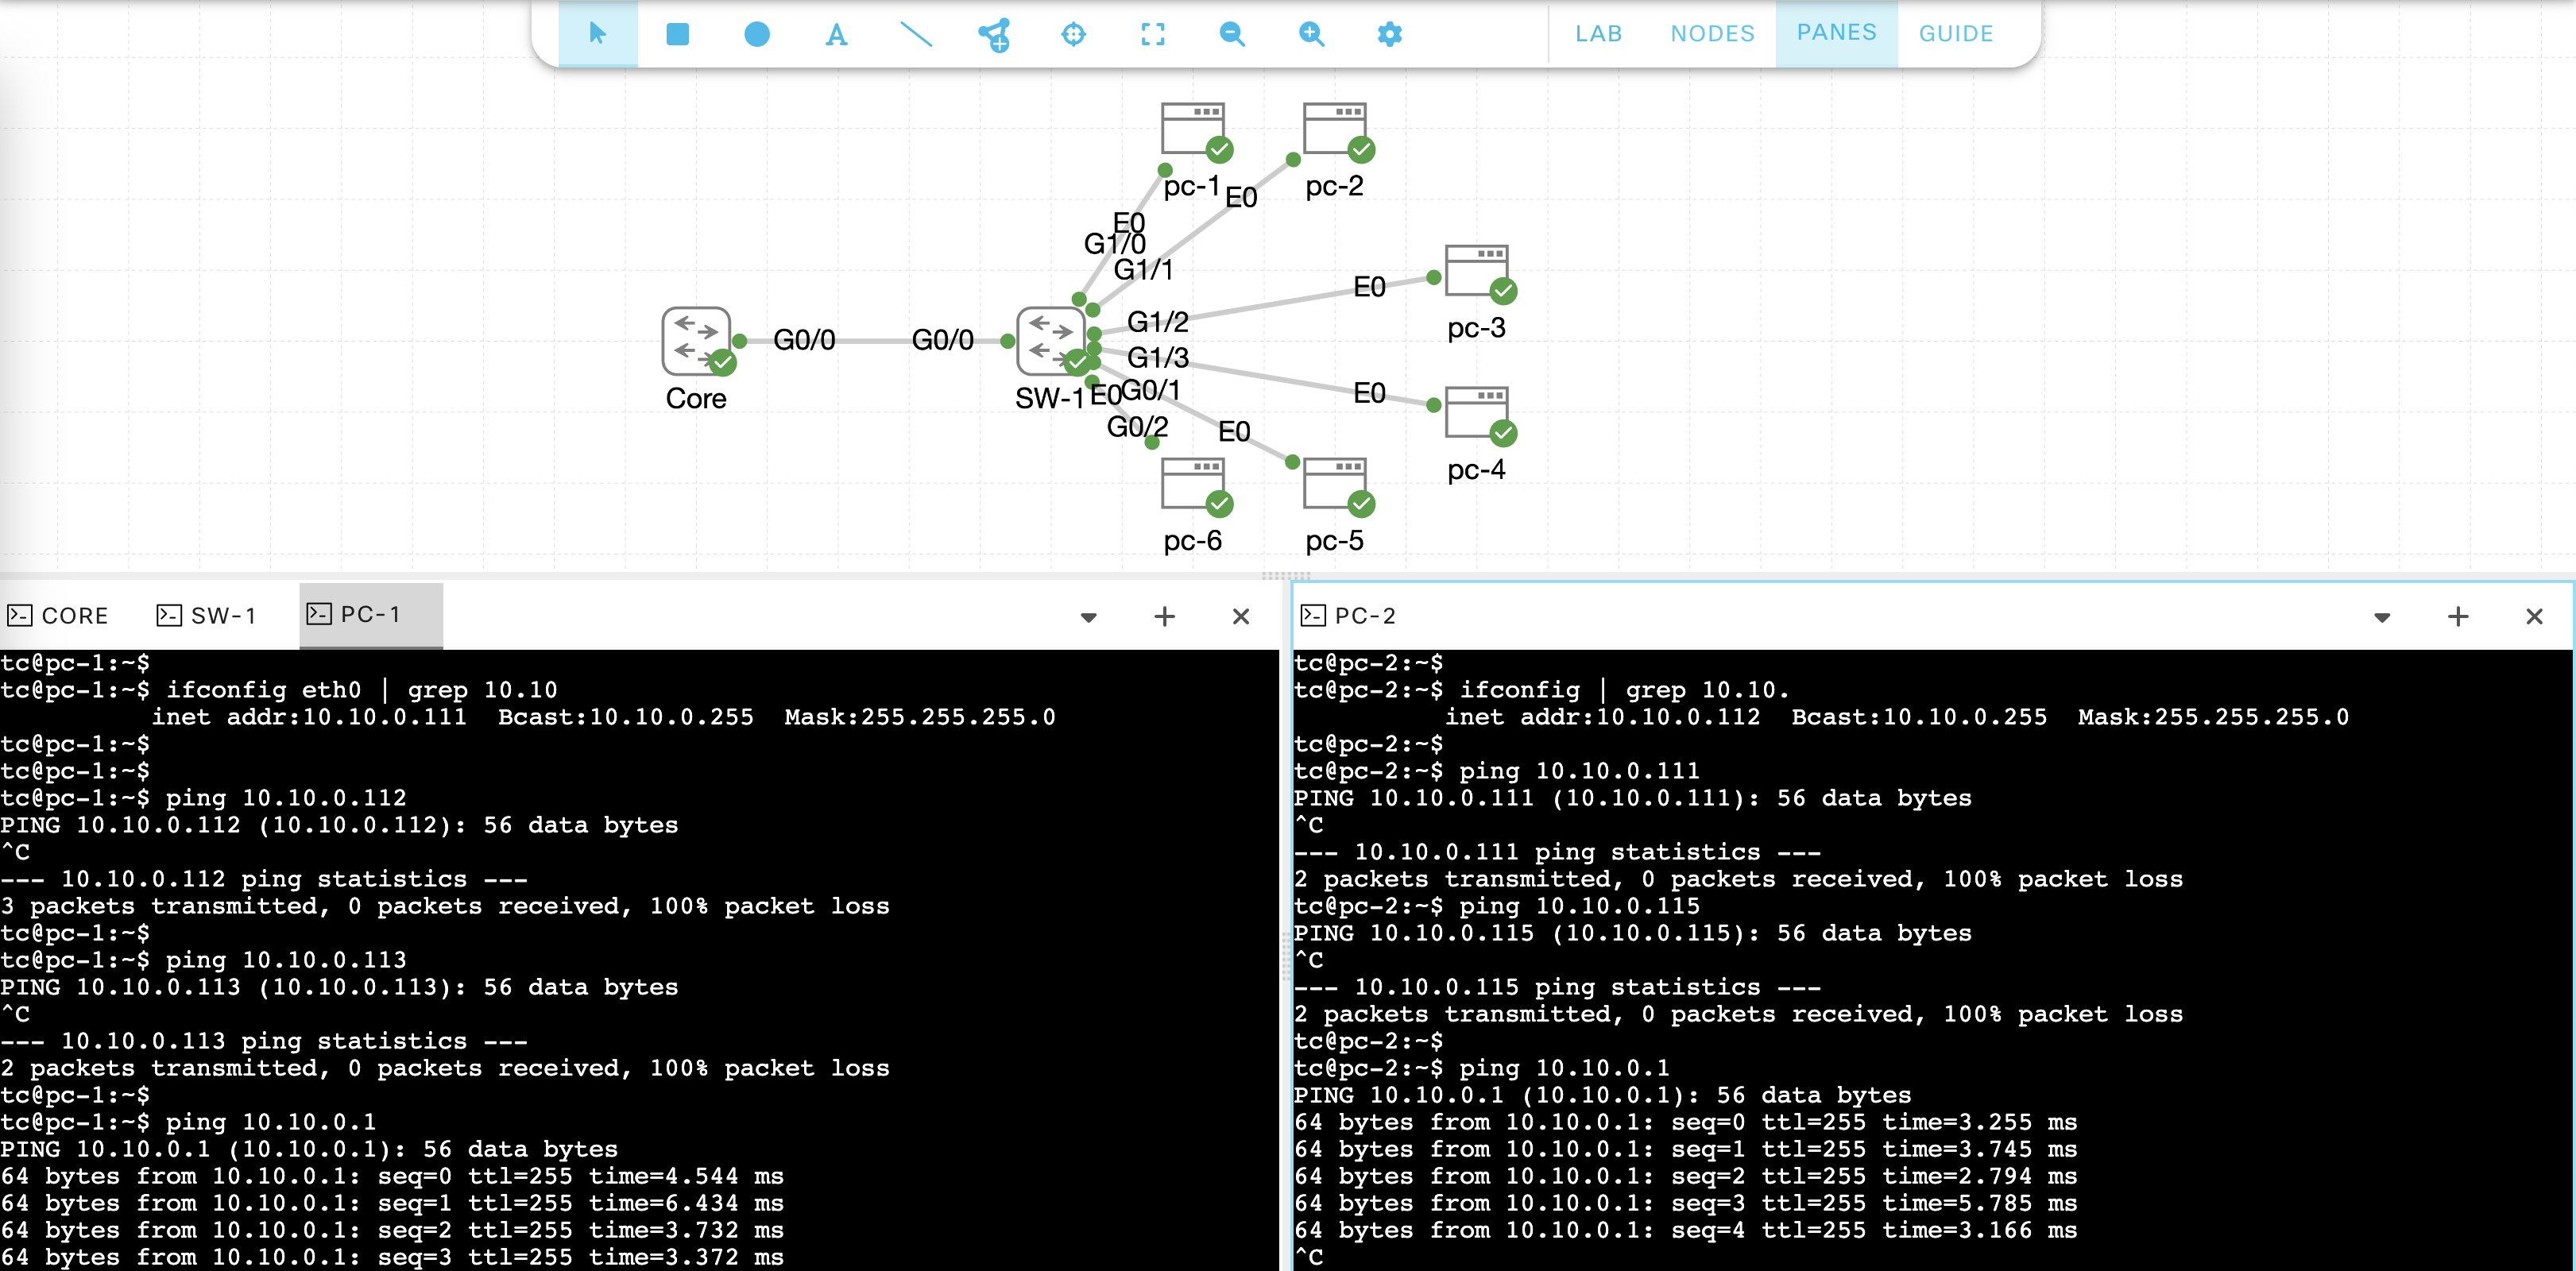Open the GUIDE tab
The width and height of the screenshot is (2576, 1271).
point(1955,33)
